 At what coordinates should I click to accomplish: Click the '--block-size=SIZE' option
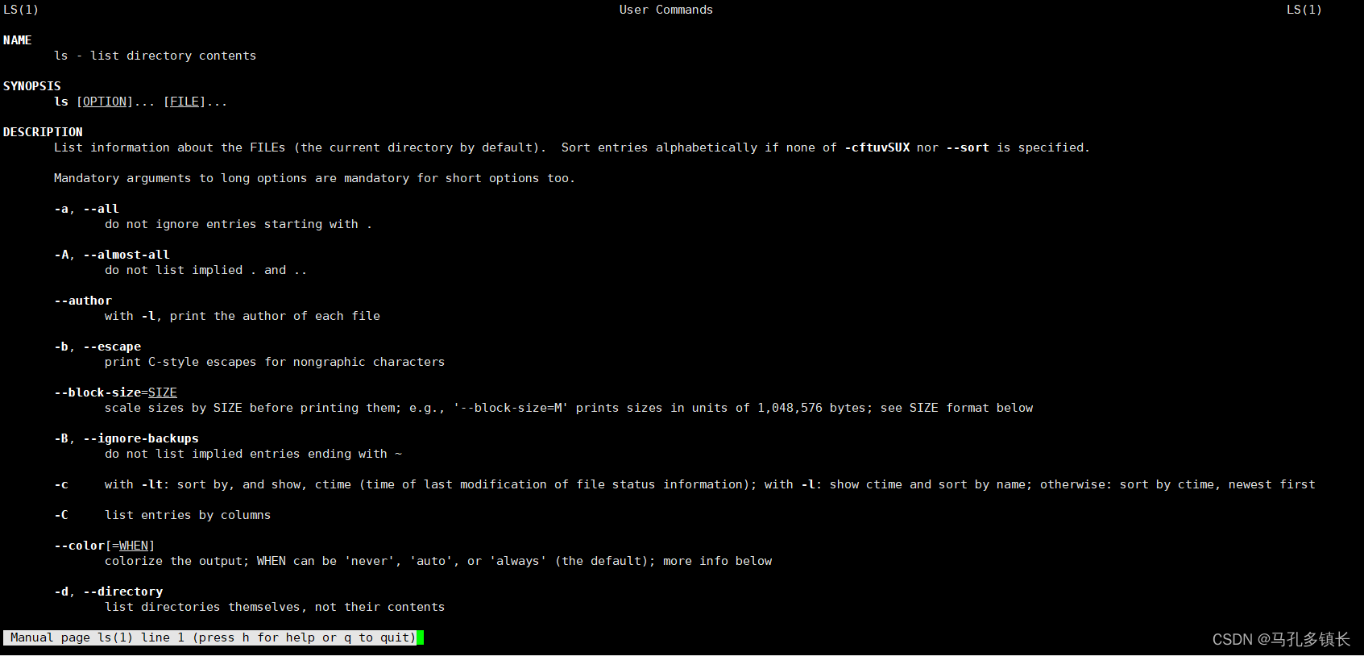pyautogui.click(x=115, y=392)
